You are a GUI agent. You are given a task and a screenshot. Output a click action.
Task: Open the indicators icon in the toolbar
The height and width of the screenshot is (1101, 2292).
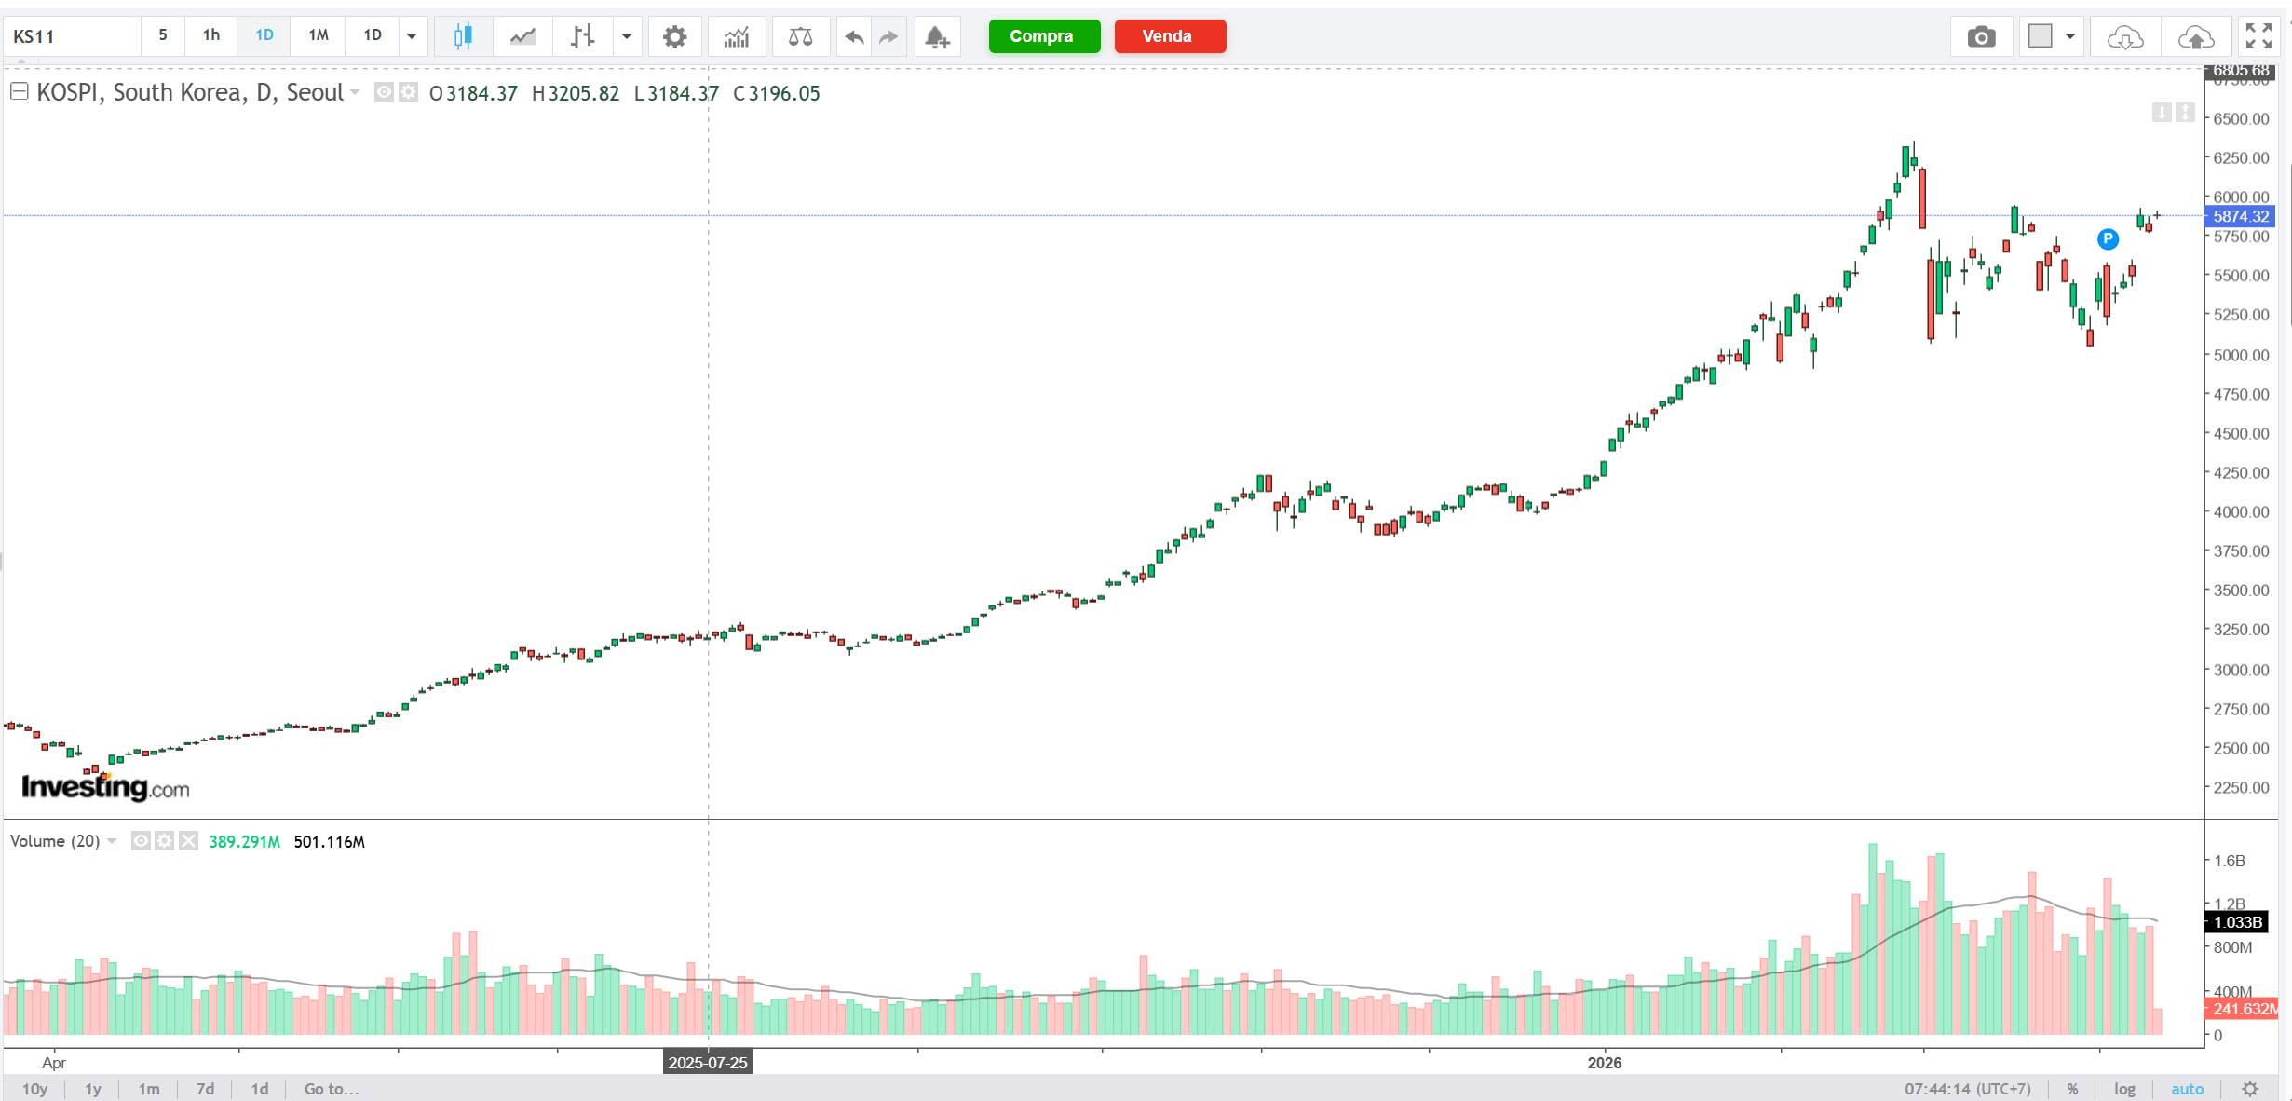[736, 36]
